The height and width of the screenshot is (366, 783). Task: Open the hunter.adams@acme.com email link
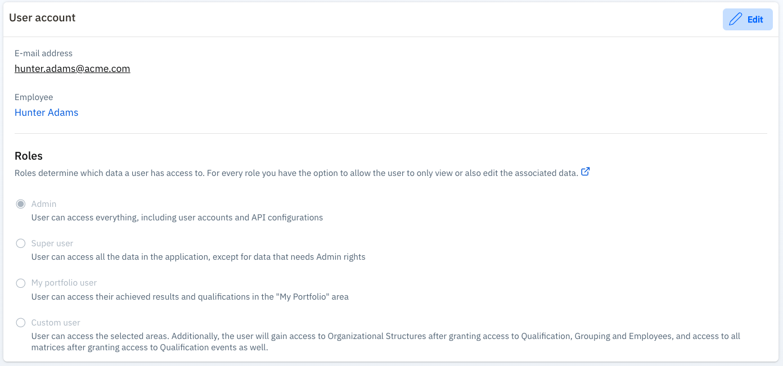coord(72,69)
